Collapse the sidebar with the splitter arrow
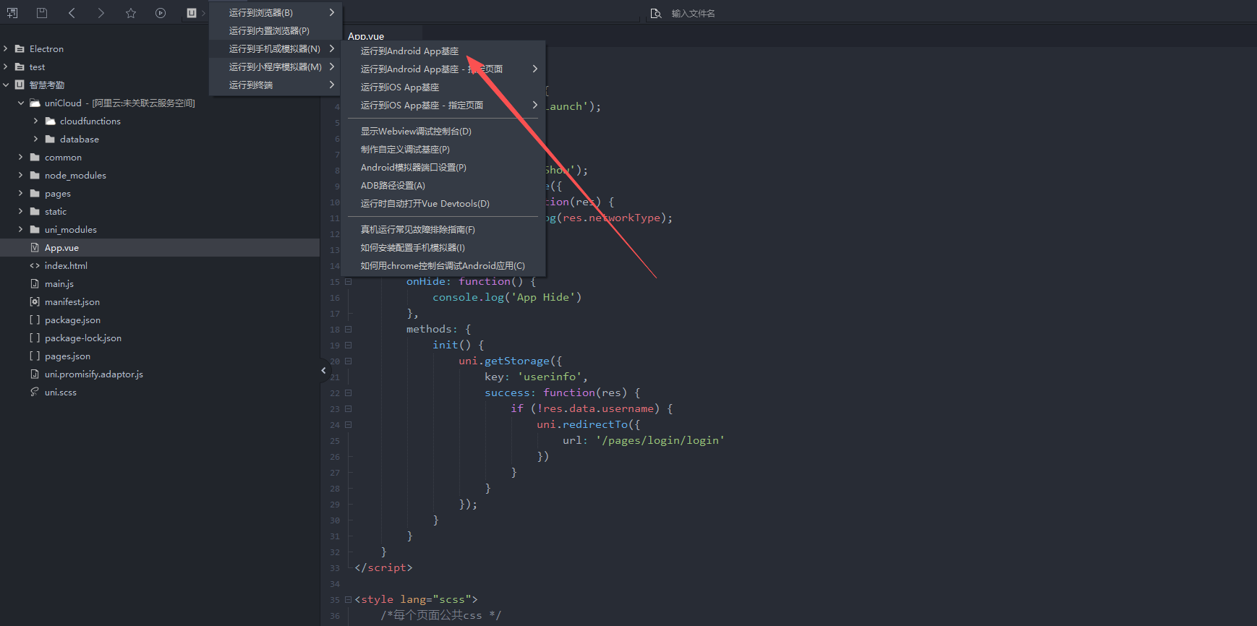This screenshot has width=1257, height=626. click(x=323, y=370)
